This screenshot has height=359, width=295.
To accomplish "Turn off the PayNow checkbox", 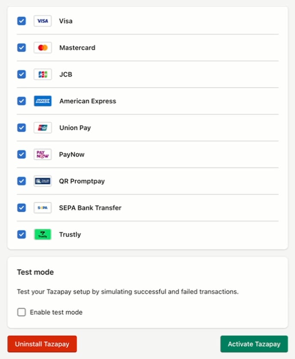I will coord(21,154).
